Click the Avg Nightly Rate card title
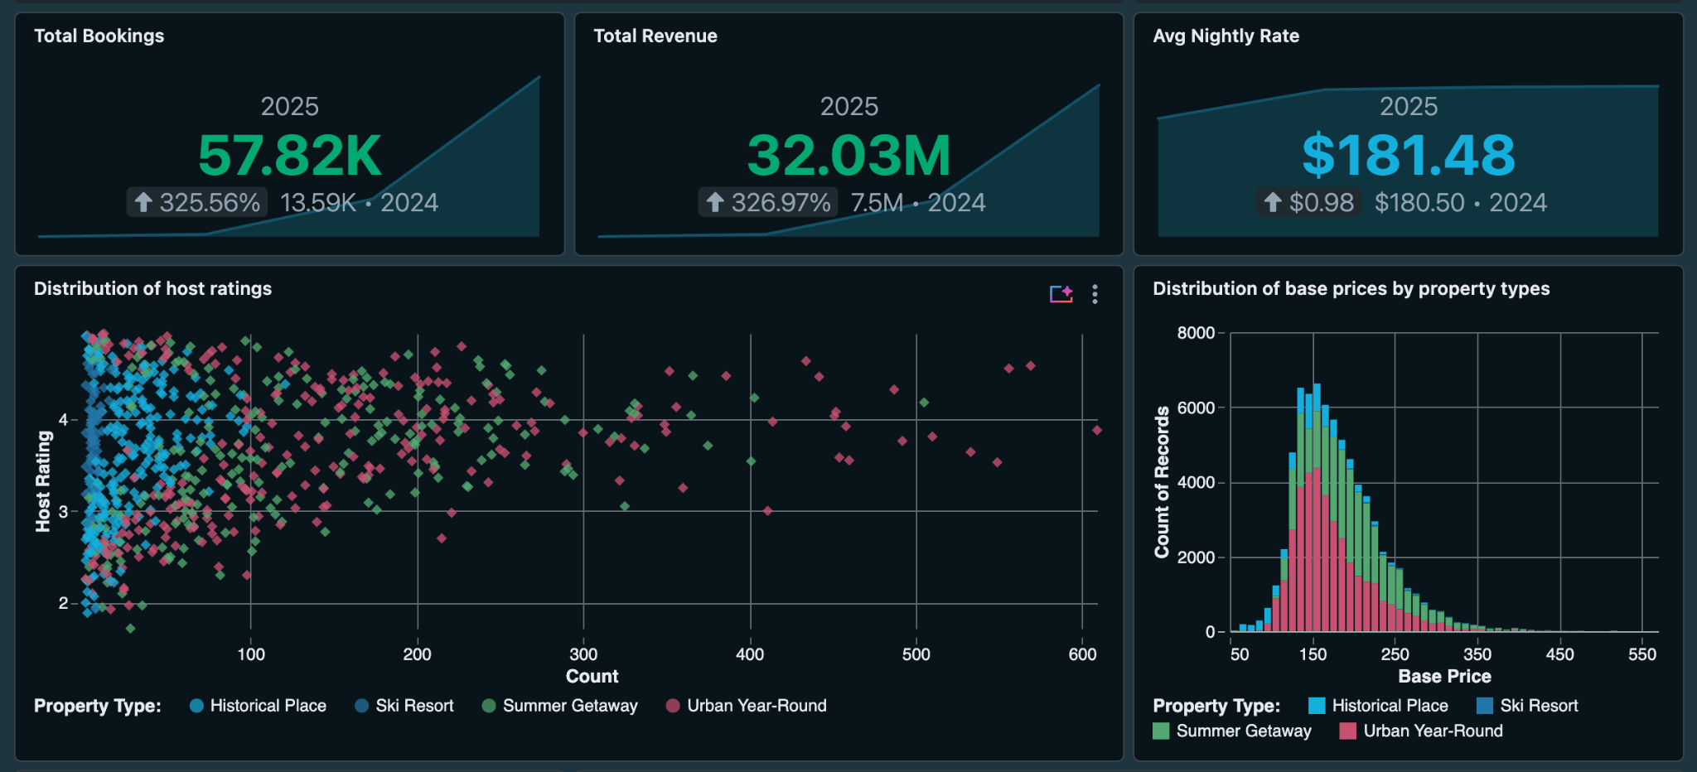Image resolution: width=1697 pixels, height=772 pixels. 1226,36
